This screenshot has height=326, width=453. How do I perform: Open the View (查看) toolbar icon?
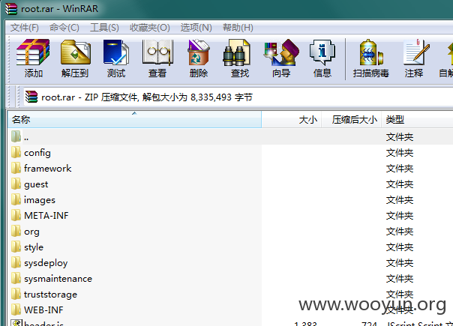[157, 52]
